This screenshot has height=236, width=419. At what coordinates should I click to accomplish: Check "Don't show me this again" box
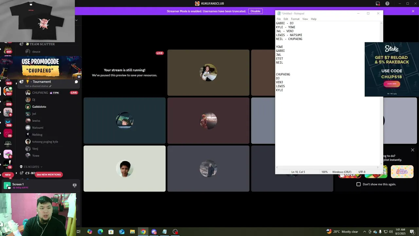tap(358, 184)
